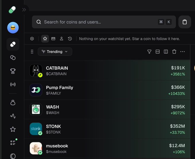Split the panel vertically with columns icon
The image size is (195, 159).
tap(166, 51)
